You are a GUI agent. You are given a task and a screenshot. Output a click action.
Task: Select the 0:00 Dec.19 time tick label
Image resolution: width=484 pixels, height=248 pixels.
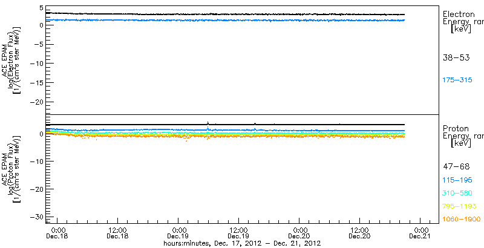pos(178,233)
